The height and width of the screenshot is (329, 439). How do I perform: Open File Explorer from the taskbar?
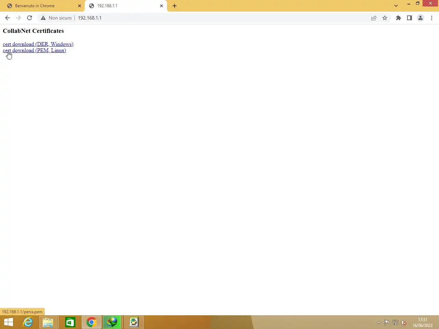point(48,322)
